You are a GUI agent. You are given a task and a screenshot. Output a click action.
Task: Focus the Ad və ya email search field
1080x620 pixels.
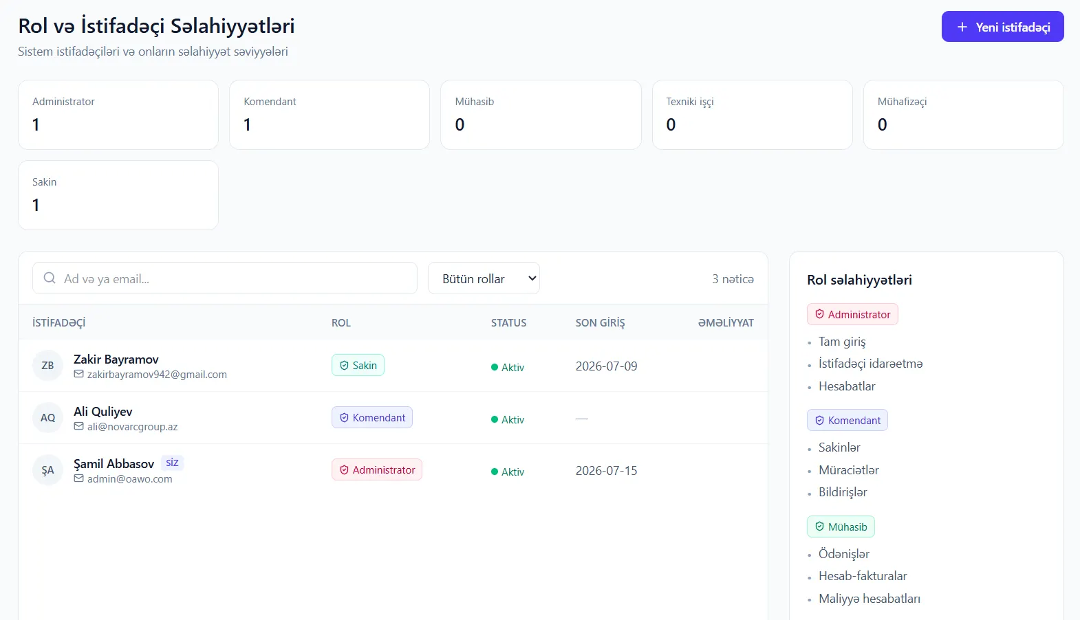225,278
